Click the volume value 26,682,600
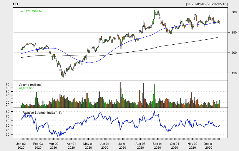This screenshot has height=151, width=239. (x=26, y=88)
